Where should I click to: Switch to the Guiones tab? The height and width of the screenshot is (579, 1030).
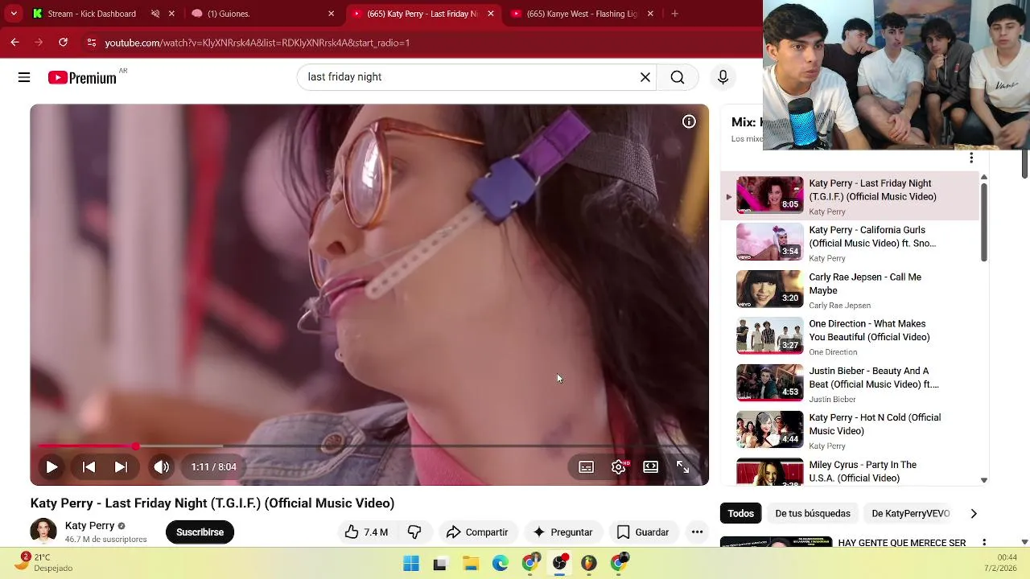[229, 14]
